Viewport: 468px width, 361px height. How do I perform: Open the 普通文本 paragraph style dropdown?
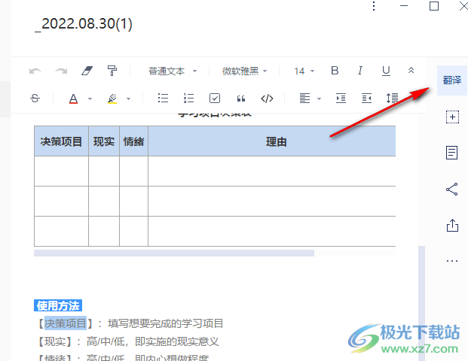point(173,71)
